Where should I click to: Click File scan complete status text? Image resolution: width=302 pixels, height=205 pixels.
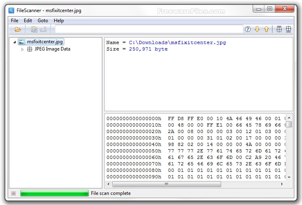pos(111,193)
